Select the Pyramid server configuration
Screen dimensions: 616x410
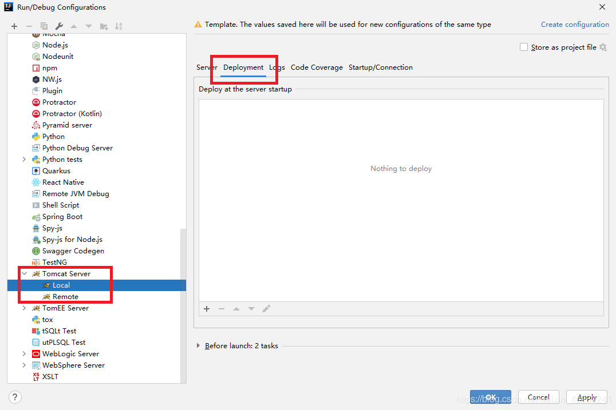point(67,125)
